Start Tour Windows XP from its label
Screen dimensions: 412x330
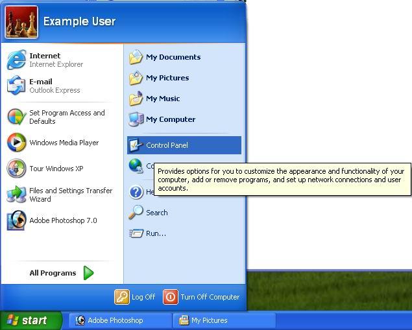tap(56, 169)
